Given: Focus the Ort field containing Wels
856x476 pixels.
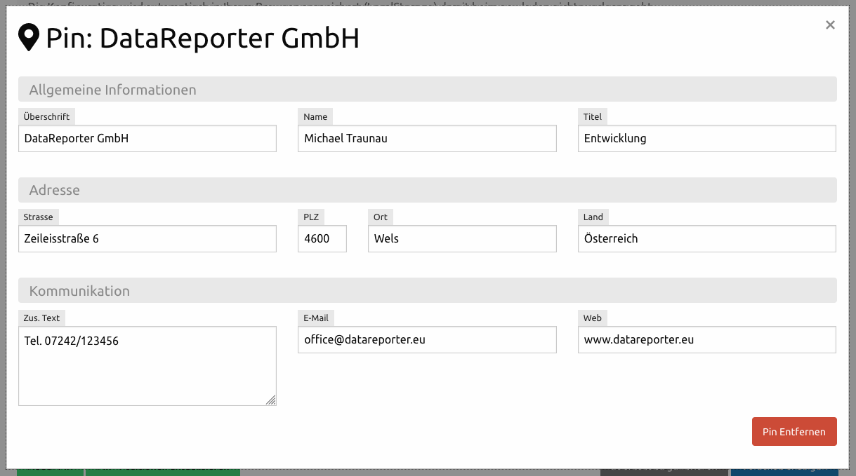Looking at the screenshot, I should tap(462, 239).
